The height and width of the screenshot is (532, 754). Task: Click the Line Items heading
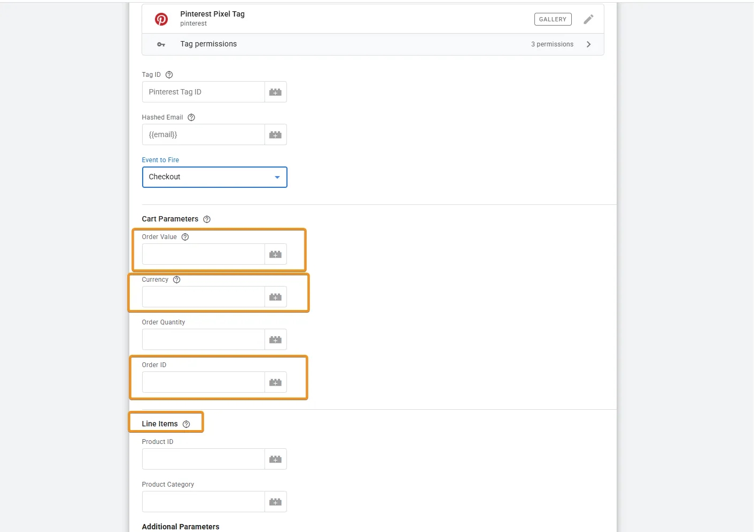[x=160, y=424]
